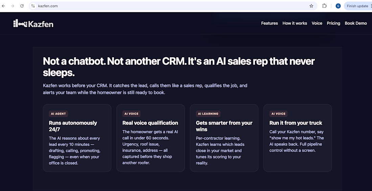The width and height of the screenshot is (372, 191).
Task: Click the 'Real voice qualification' heading
Action: pyautogui.click(x=150, y=123)
